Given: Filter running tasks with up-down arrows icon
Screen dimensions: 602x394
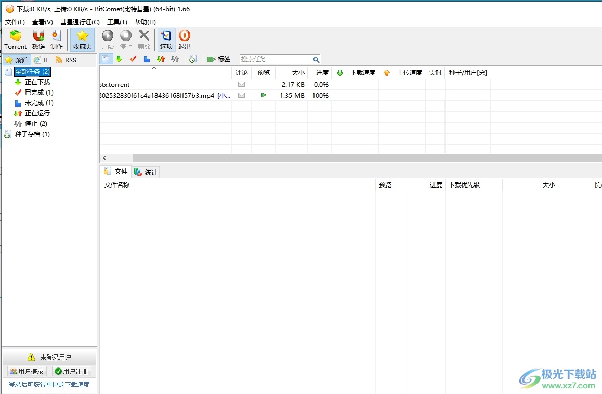Looking at the screenshot, I should click(161, 59).
